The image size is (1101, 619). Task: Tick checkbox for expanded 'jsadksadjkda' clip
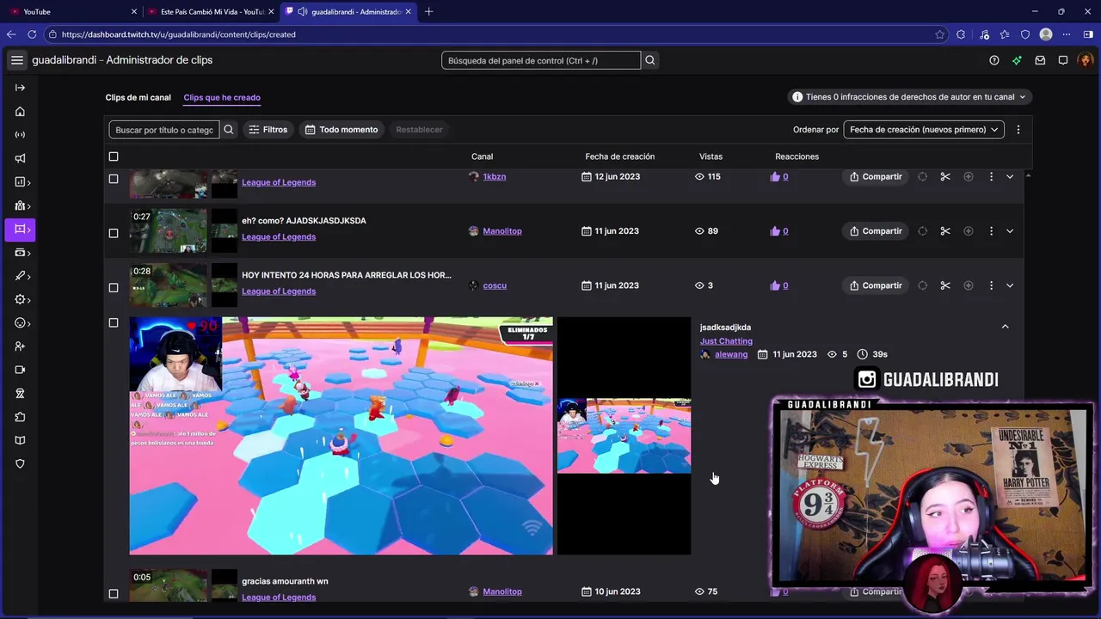pyautogui.click(x=114, y=323)
